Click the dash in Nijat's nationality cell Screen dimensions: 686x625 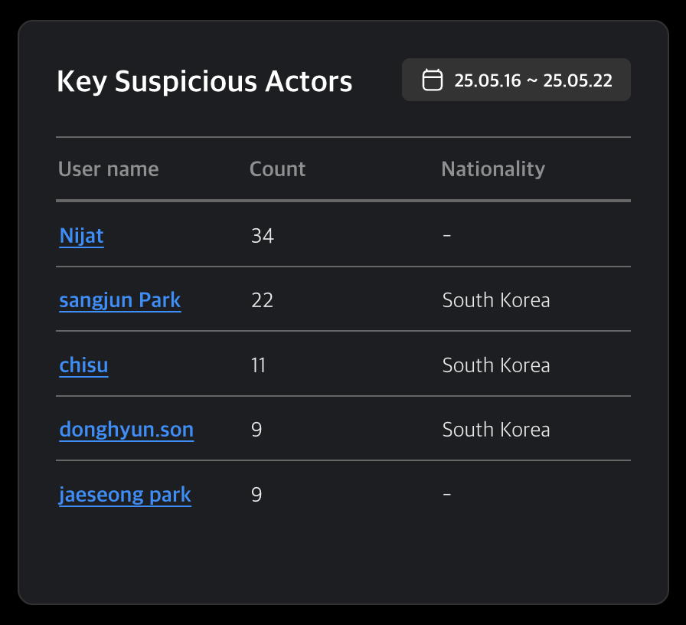[x=447, y=236]
